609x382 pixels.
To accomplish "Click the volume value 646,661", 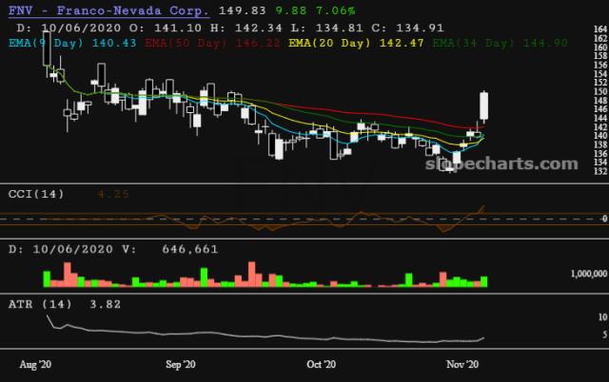I will pyautogui.click(x=190, y=249).
